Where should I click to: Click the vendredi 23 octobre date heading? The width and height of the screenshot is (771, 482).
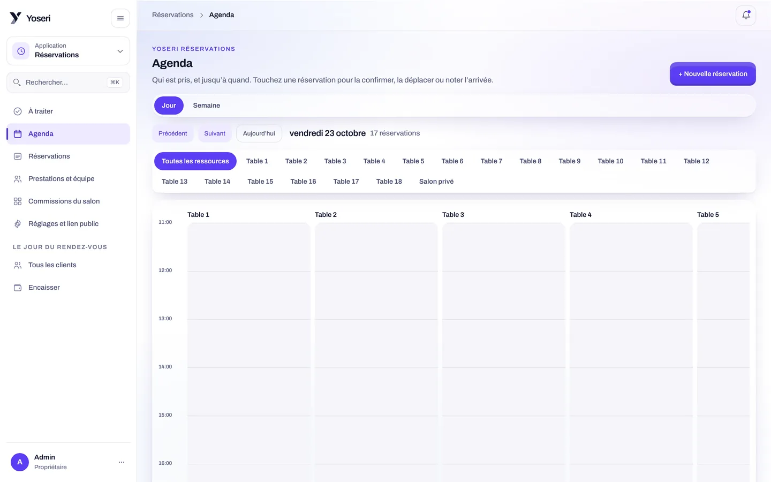[328, 133]
